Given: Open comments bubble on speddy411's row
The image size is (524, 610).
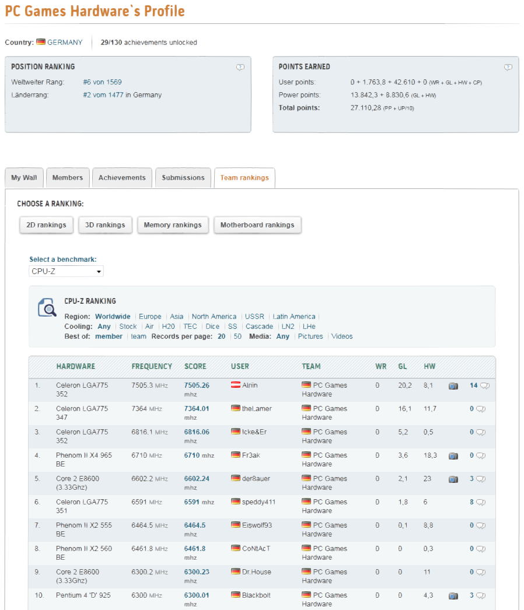Looking at the screenshot, I should tap(481, 502).
